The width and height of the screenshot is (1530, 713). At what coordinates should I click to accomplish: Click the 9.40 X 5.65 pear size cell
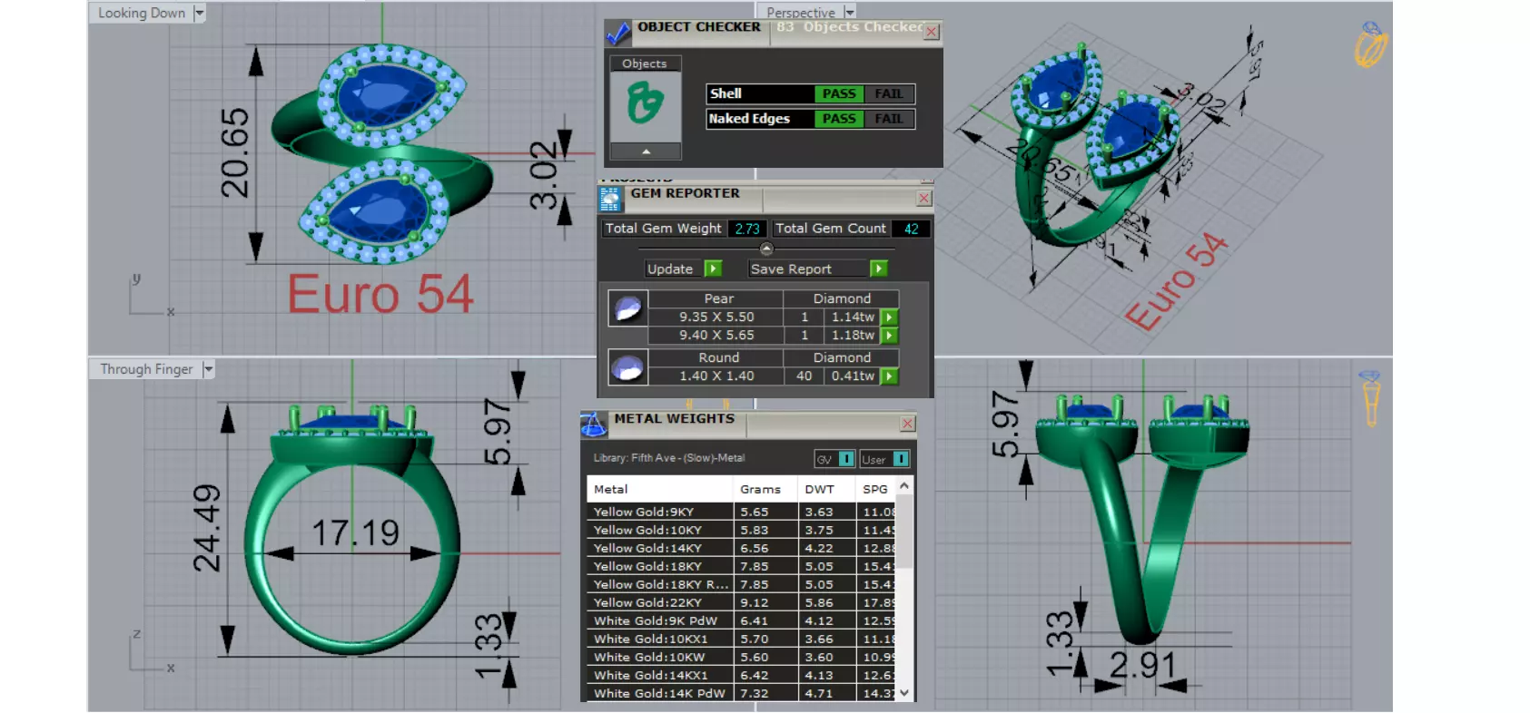pyautogui.click(x=716, y=336)
